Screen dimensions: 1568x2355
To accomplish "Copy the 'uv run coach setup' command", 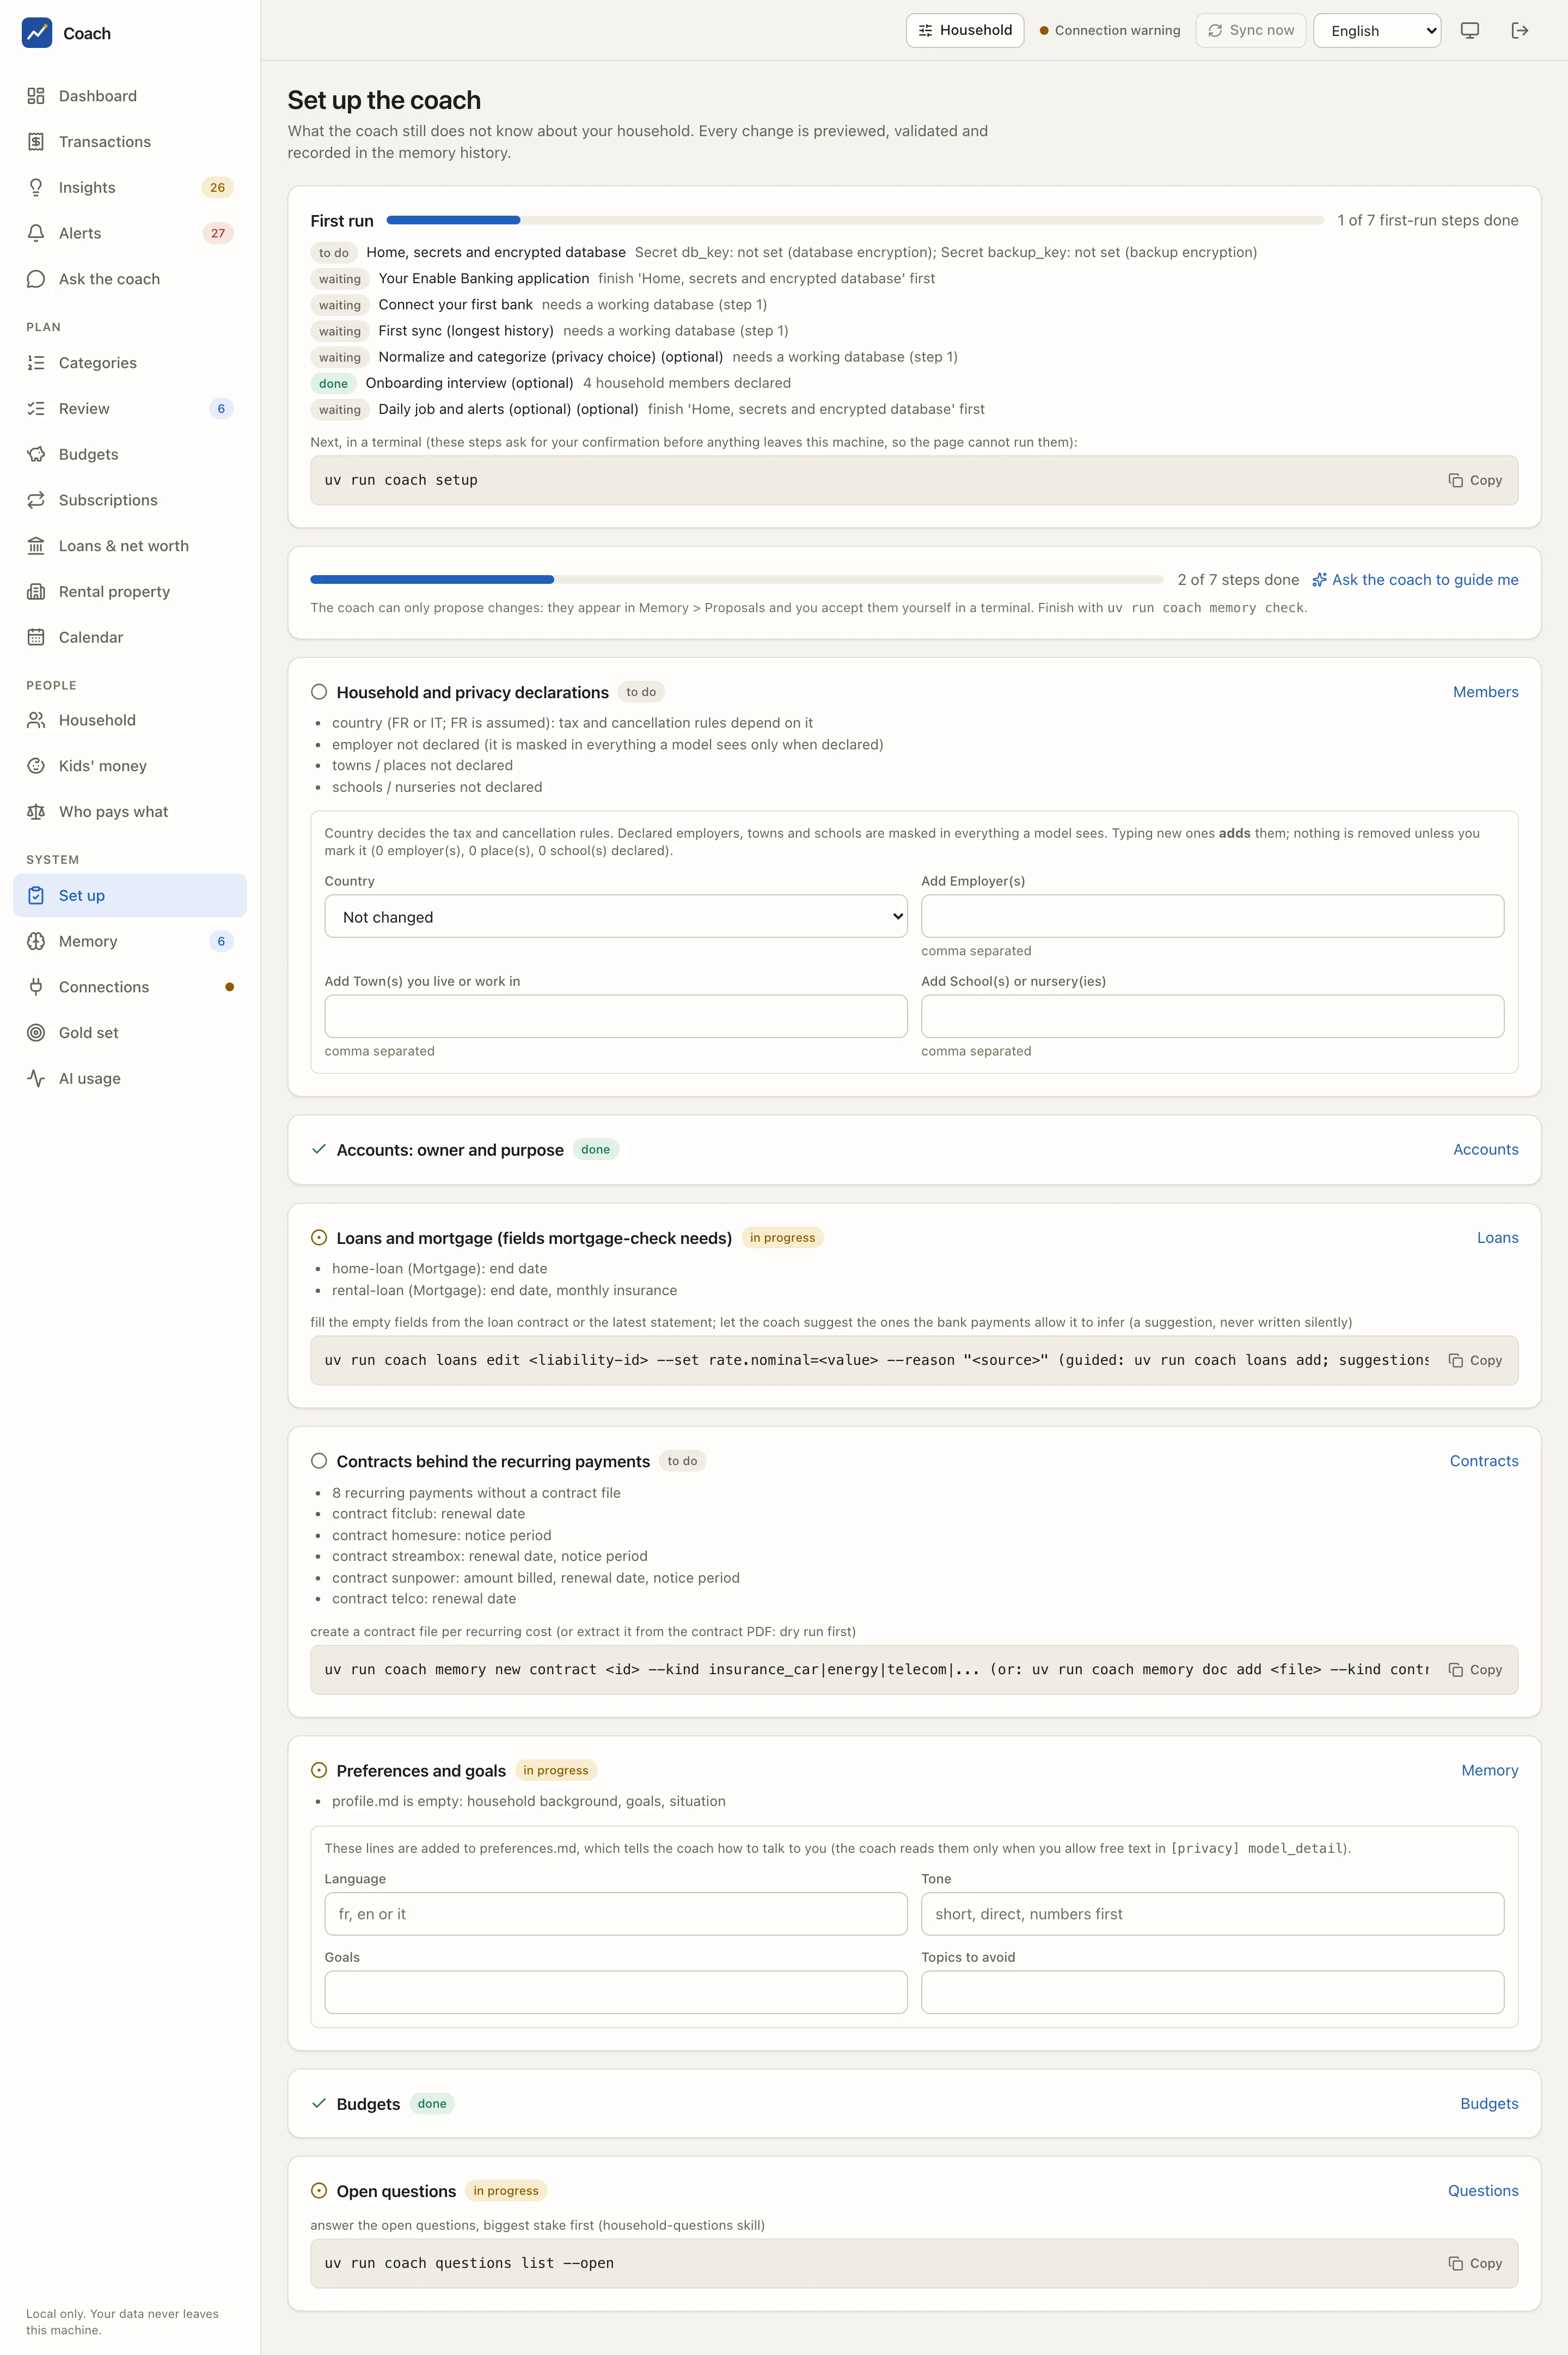I will coord(1476,480).
